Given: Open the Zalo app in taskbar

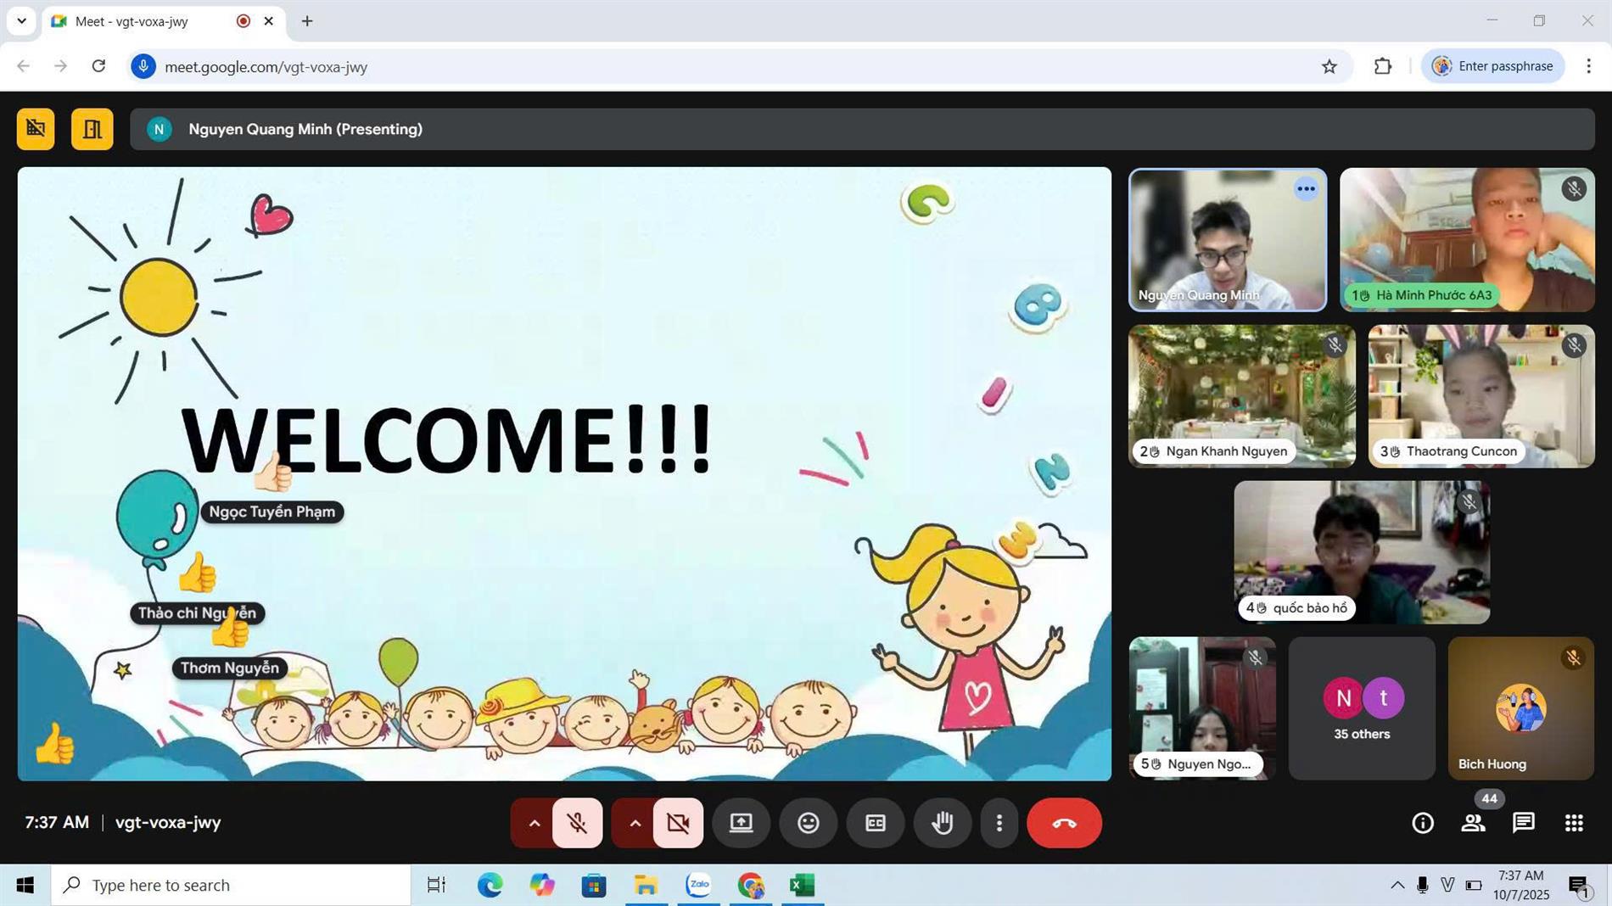Looking at the screenshot, I should point(698,885).
